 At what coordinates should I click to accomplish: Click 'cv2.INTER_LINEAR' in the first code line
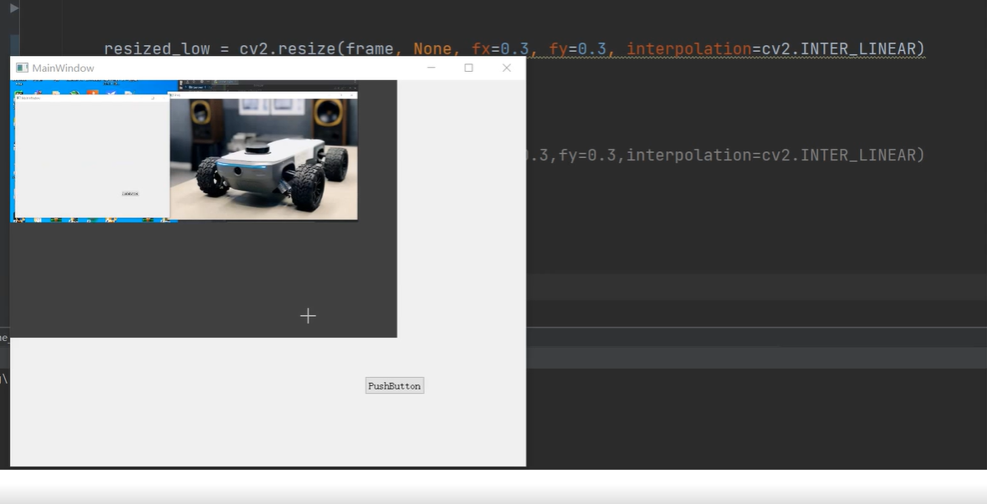coord(838,49)
